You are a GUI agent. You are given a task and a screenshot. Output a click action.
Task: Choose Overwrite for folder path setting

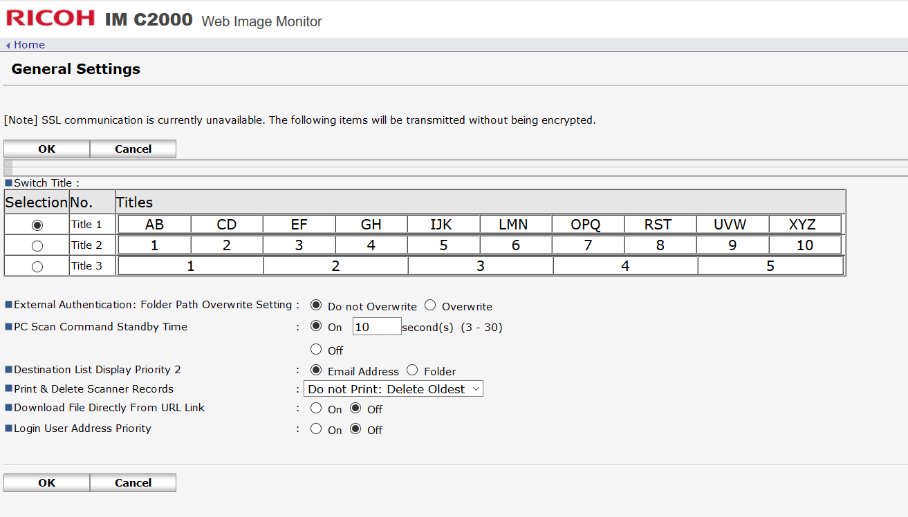[430, 305]
